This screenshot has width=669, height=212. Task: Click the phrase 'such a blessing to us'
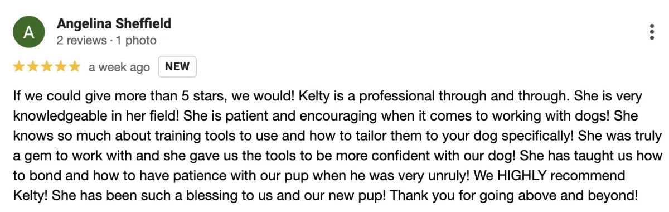191,196
